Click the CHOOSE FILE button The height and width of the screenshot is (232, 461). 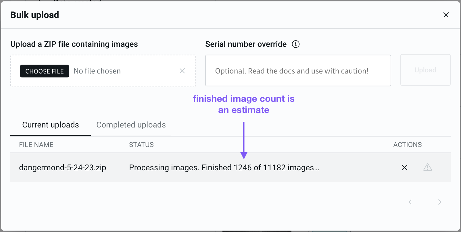click(45, 71)
